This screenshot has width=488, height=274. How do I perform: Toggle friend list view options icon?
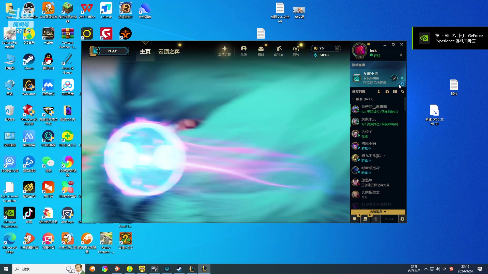[395, 92]
